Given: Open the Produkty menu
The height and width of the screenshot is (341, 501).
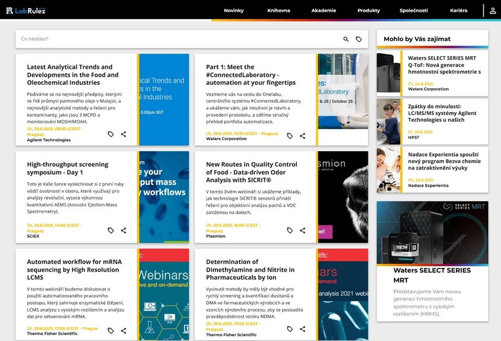Looking at the screenshot, I should (x=369, y=11).
